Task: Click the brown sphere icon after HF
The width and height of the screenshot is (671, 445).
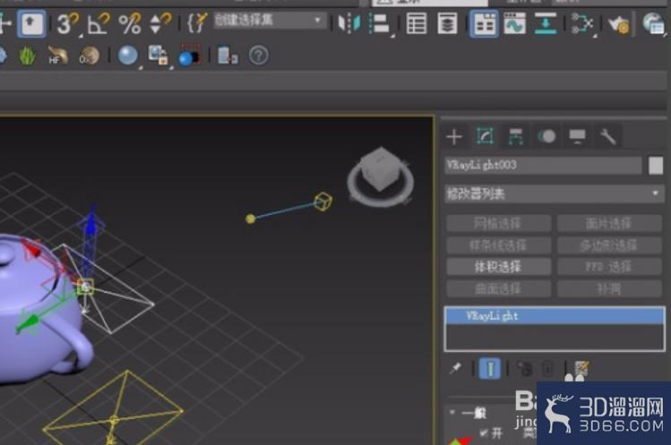Action: click(x=89, y=56)
